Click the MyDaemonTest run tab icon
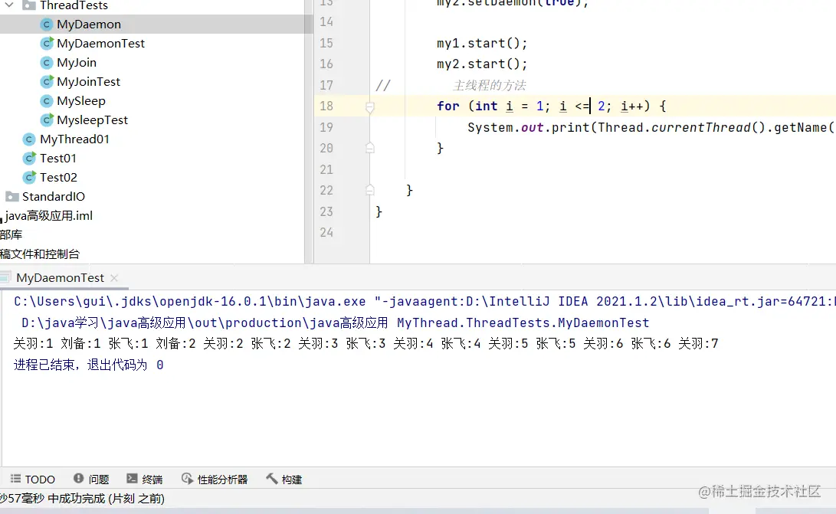This screenshot has height=514, width=836. pos(5,277)
